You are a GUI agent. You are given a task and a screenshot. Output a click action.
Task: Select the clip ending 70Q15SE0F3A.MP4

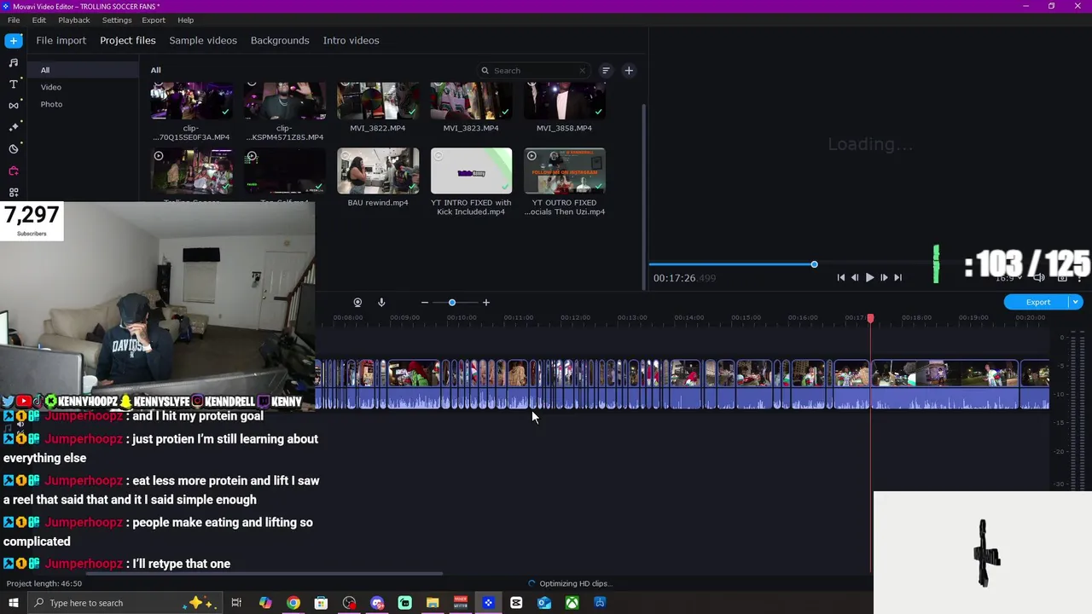pos(191,101)
